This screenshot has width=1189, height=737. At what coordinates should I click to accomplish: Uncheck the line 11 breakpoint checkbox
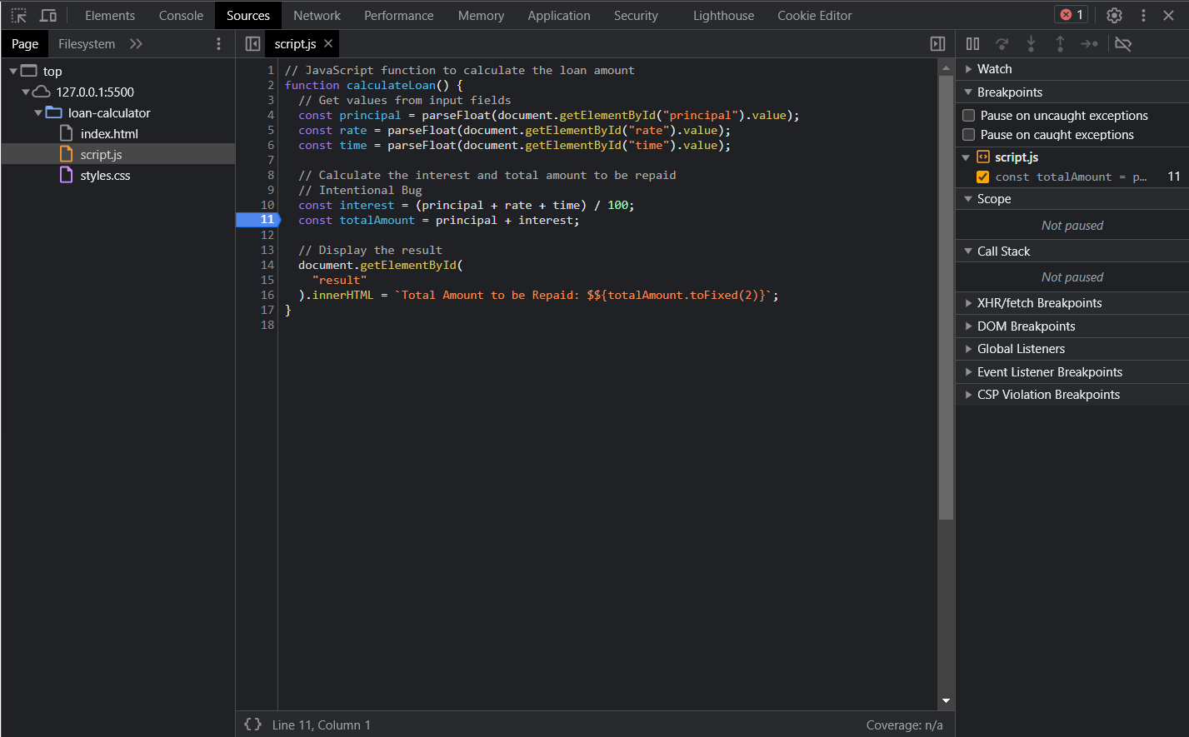click(983, 177)
